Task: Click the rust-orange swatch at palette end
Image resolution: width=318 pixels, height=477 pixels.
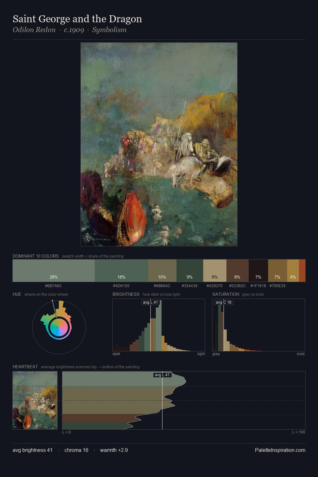Action: 302,271
